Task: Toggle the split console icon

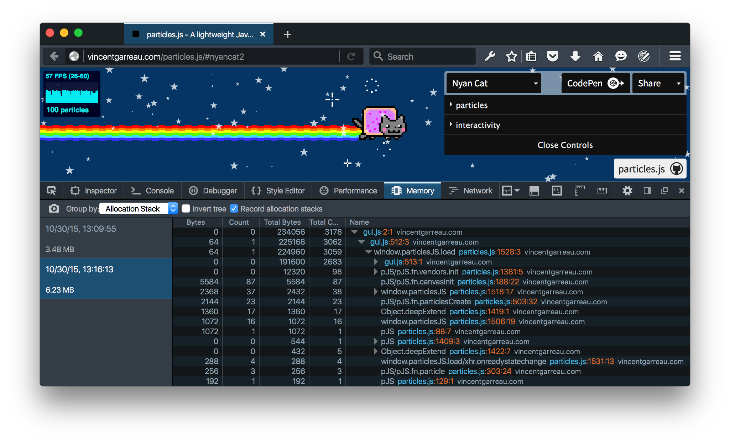Action: [534, 191]
